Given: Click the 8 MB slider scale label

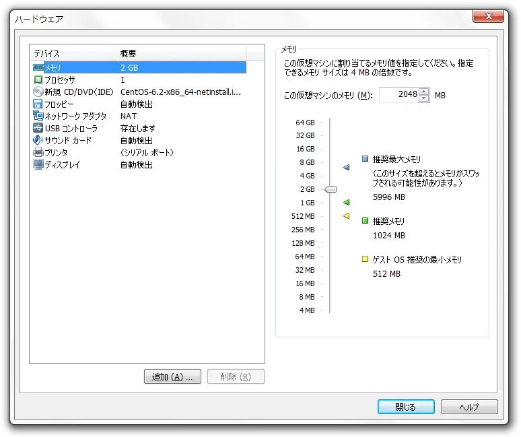Looking at the screenshot, I should 307,297.
